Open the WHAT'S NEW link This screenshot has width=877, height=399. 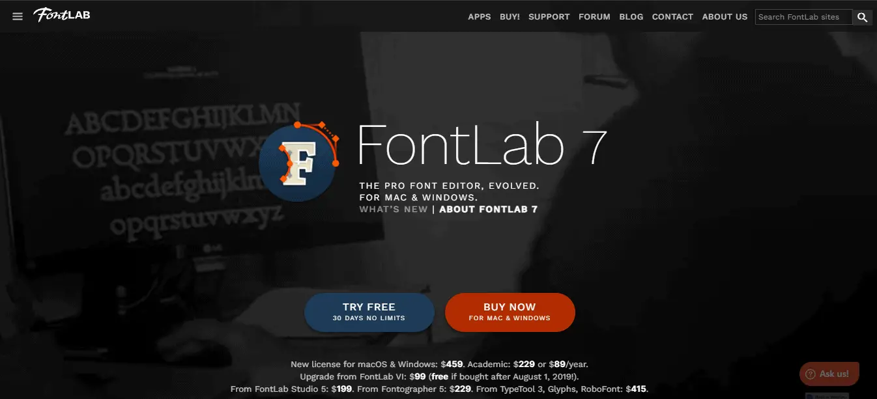(394, 210)
